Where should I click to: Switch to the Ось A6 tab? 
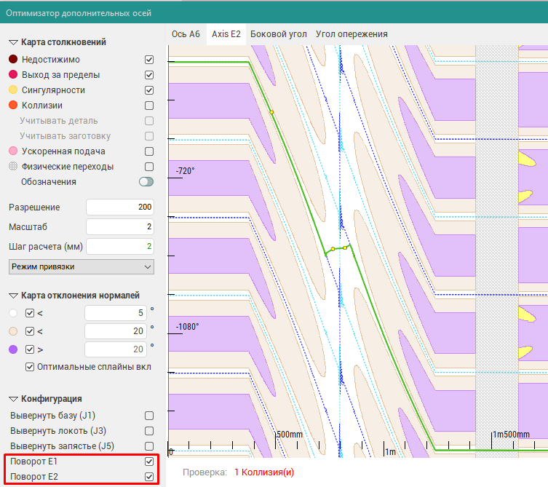(186, 34)
